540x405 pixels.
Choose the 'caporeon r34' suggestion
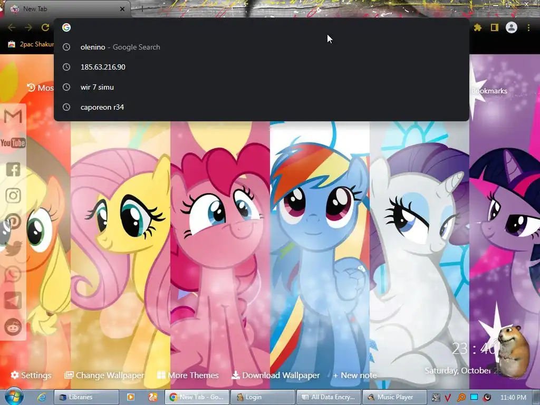point(262,107)
